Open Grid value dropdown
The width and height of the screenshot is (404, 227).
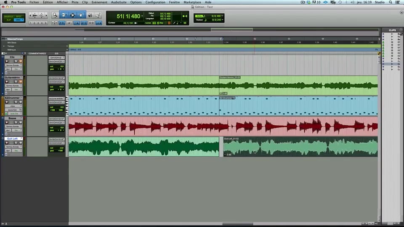point(222,16)
